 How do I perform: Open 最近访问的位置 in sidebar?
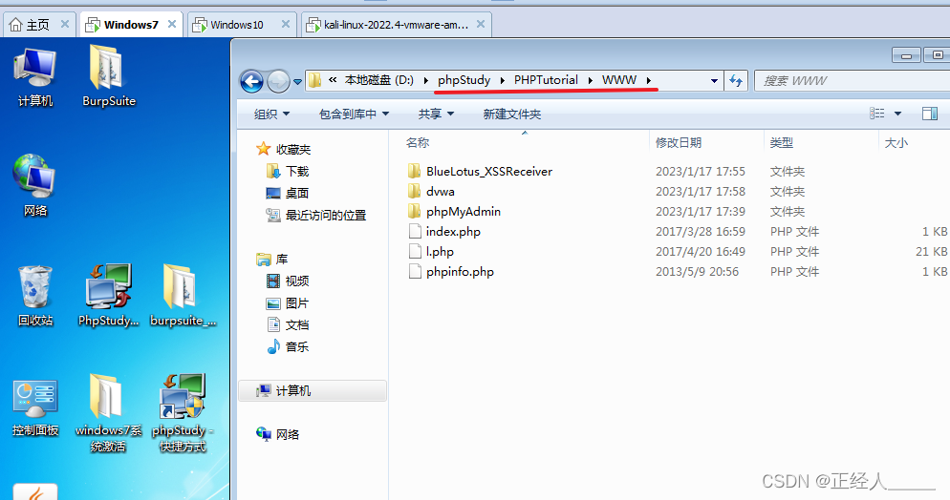click(x=316, y=215)
